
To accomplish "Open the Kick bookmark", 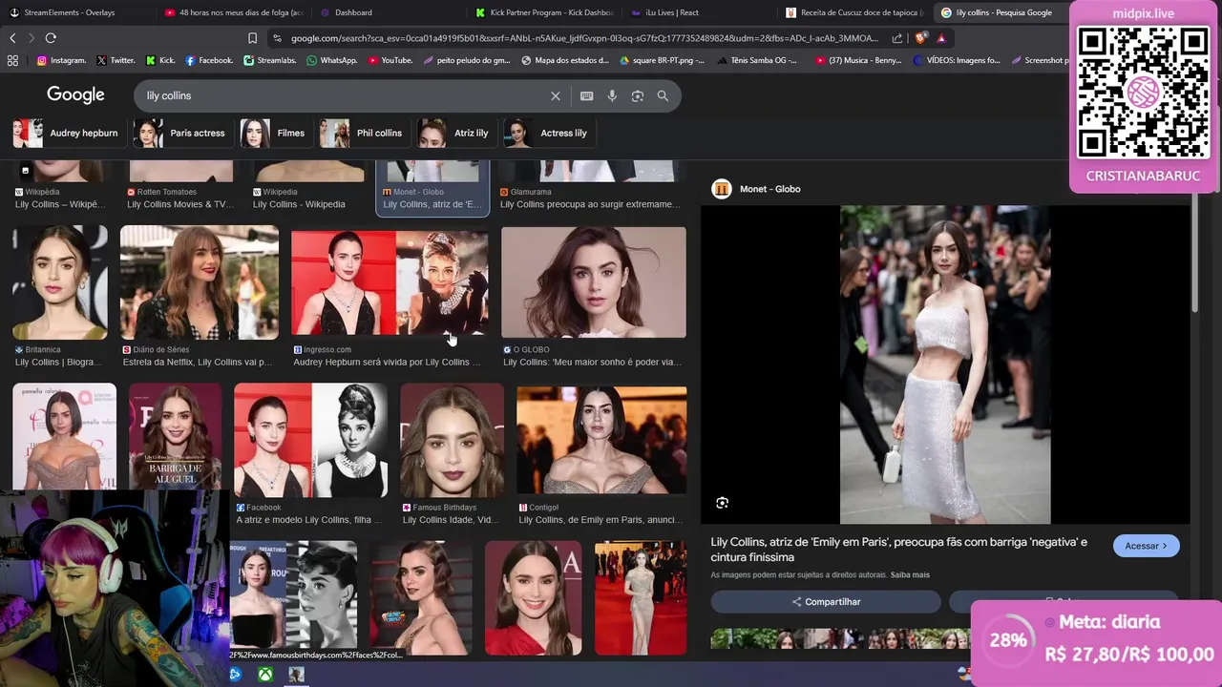I will tap(160, 60).
